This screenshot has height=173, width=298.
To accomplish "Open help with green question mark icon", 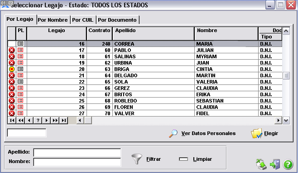I will click(x=288, y=164).
